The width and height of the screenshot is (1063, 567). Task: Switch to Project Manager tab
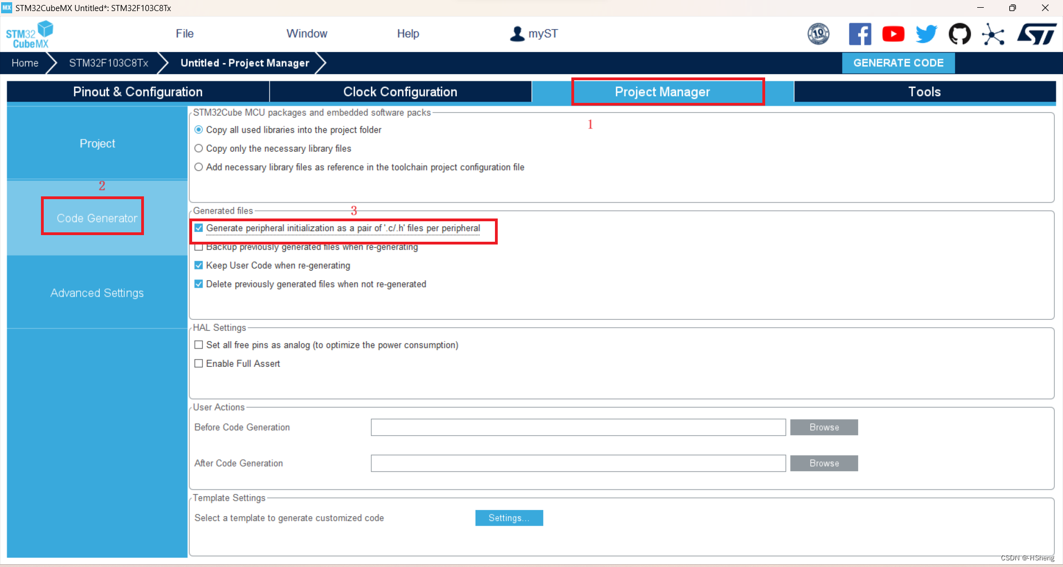pos(662,92)
